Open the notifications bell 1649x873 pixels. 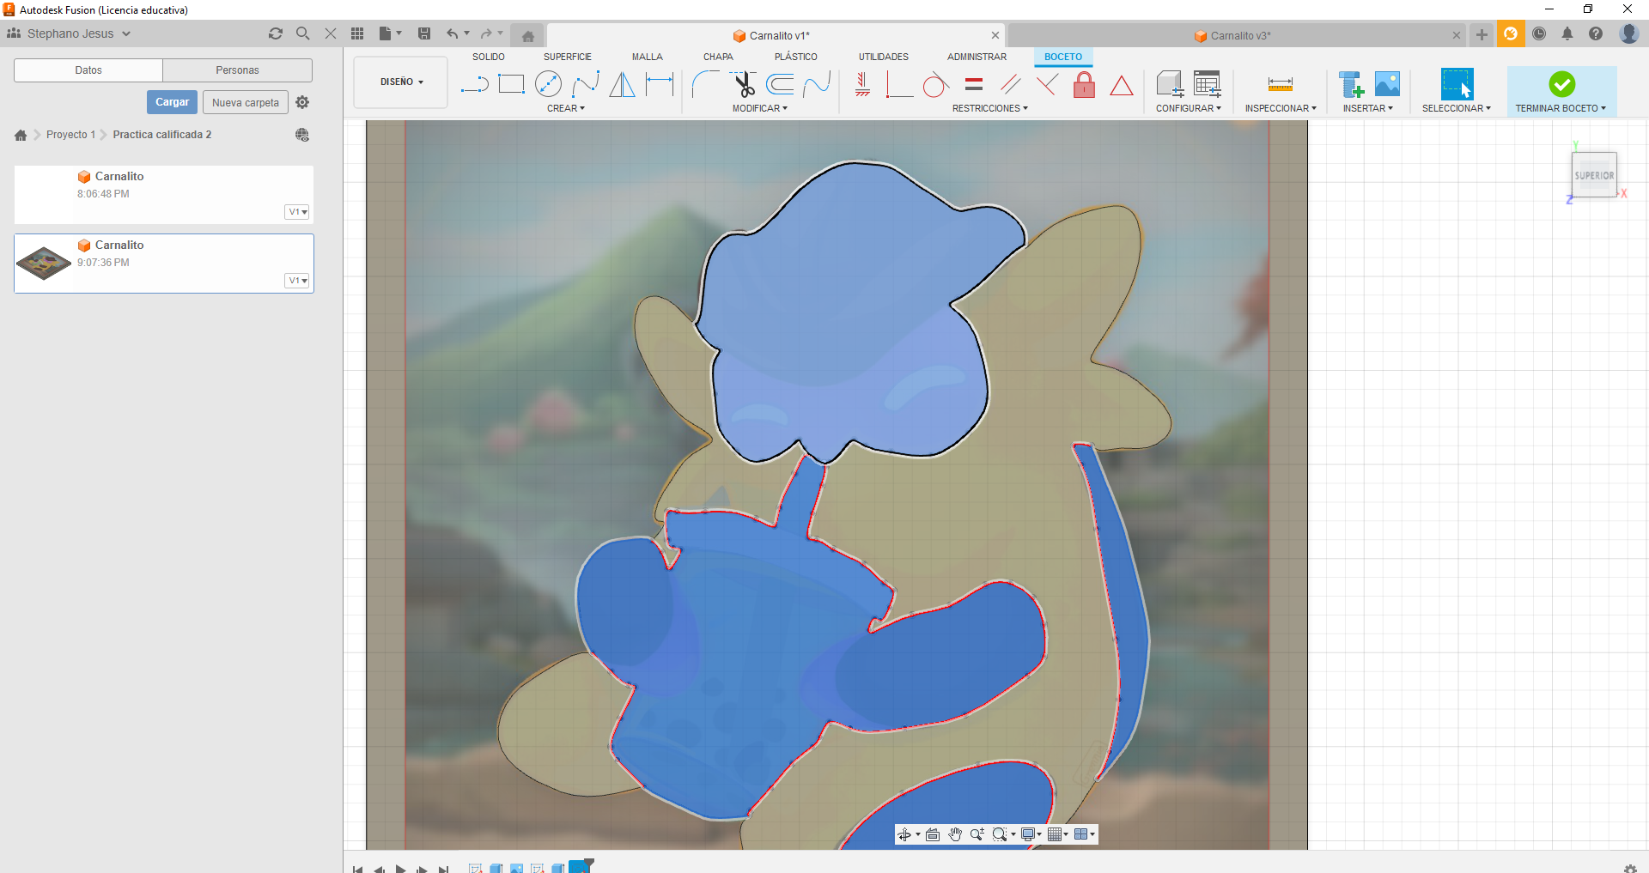[1567, 33]
